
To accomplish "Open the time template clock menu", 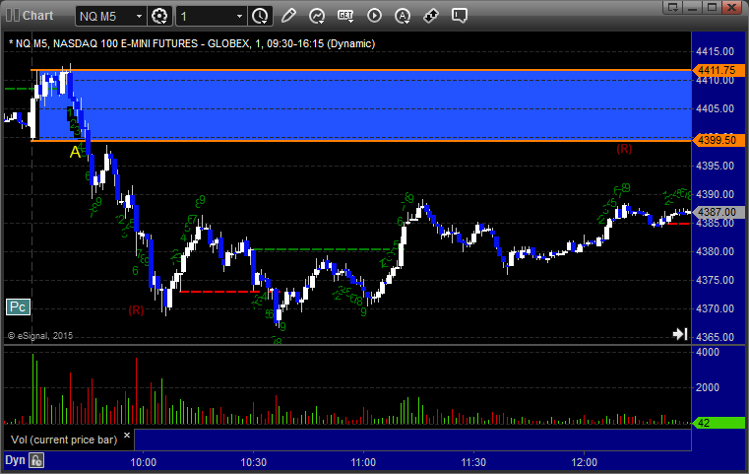I will [x=261, y=16].
